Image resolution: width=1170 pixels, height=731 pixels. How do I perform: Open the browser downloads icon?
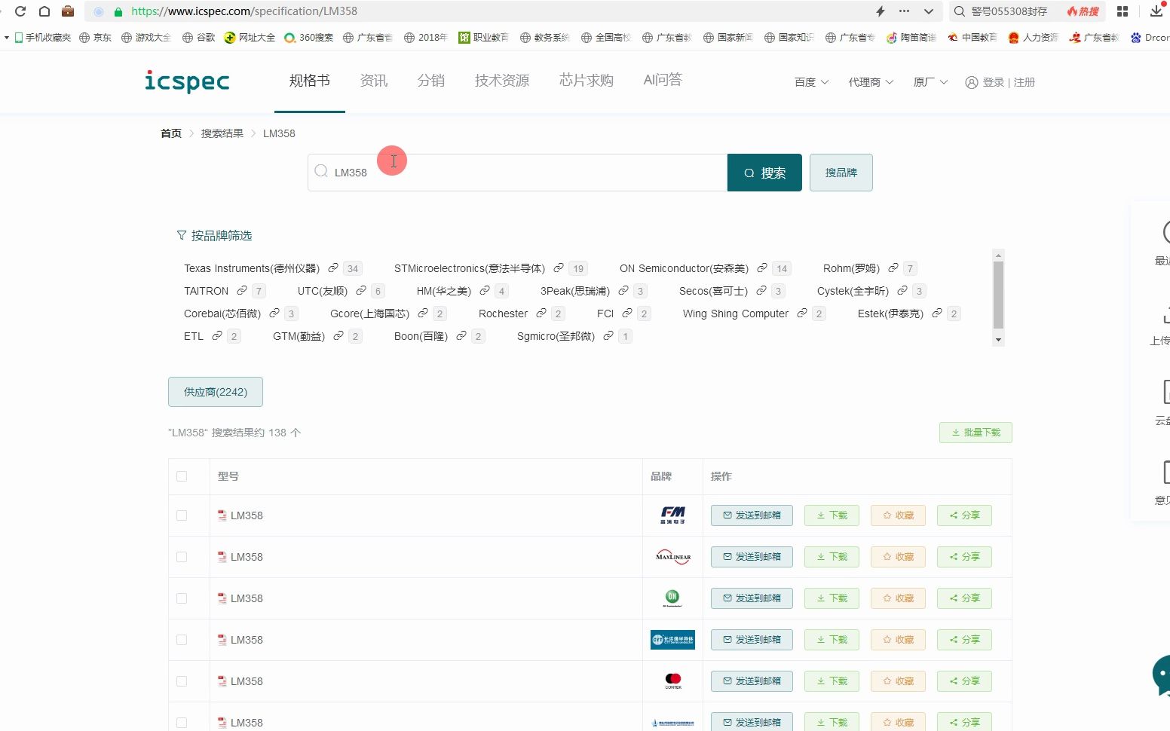[1156, 11]
